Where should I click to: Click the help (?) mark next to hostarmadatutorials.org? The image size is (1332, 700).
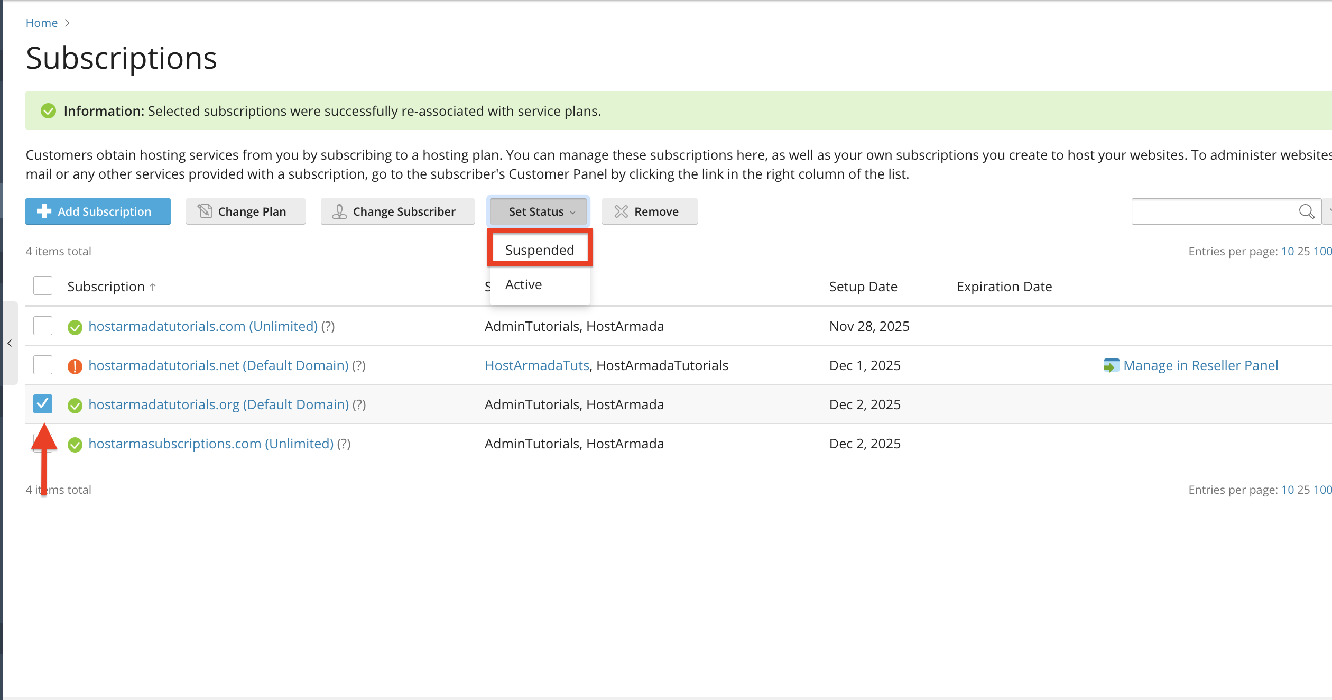(359, 404)
